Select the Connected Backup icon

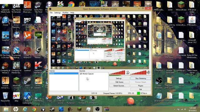(16, 52)
